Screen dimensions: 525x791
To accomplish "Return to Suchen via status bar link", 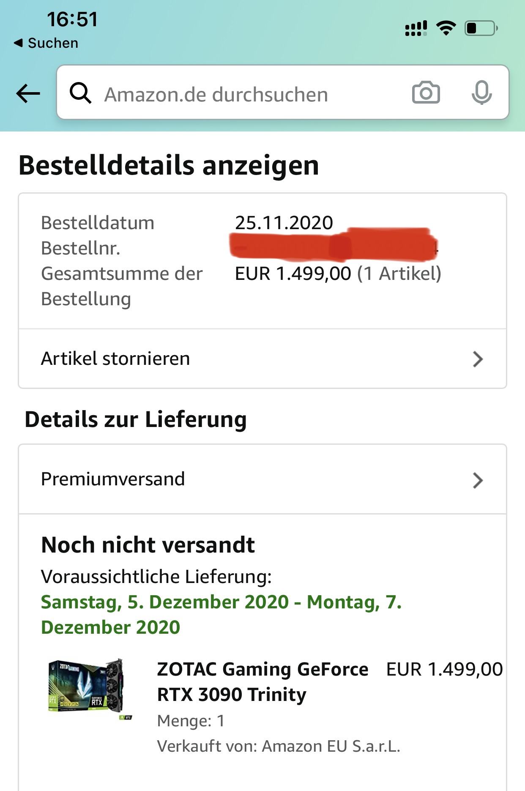I will click(46, 43).
